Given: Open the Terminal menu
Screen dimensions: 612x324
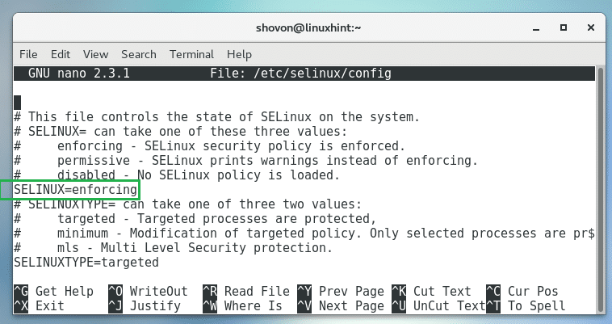Looking at the screenshot, I should tap(191, 54).
